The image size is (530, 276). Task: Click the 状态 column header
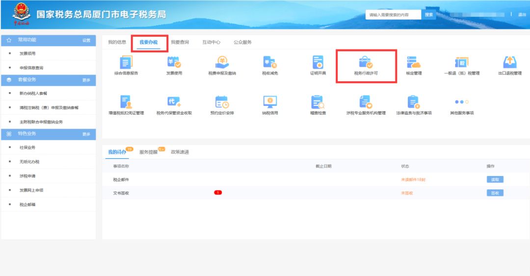(x=405, y=166)
